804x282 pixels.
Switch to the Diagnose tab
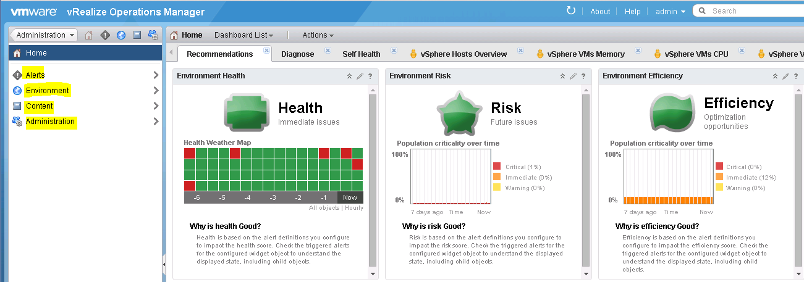[x=298, y=54]
